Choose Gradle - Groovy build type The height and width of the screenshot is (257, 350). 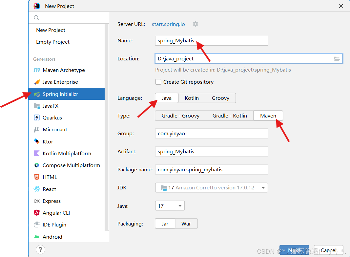click(x=181, y=116)
